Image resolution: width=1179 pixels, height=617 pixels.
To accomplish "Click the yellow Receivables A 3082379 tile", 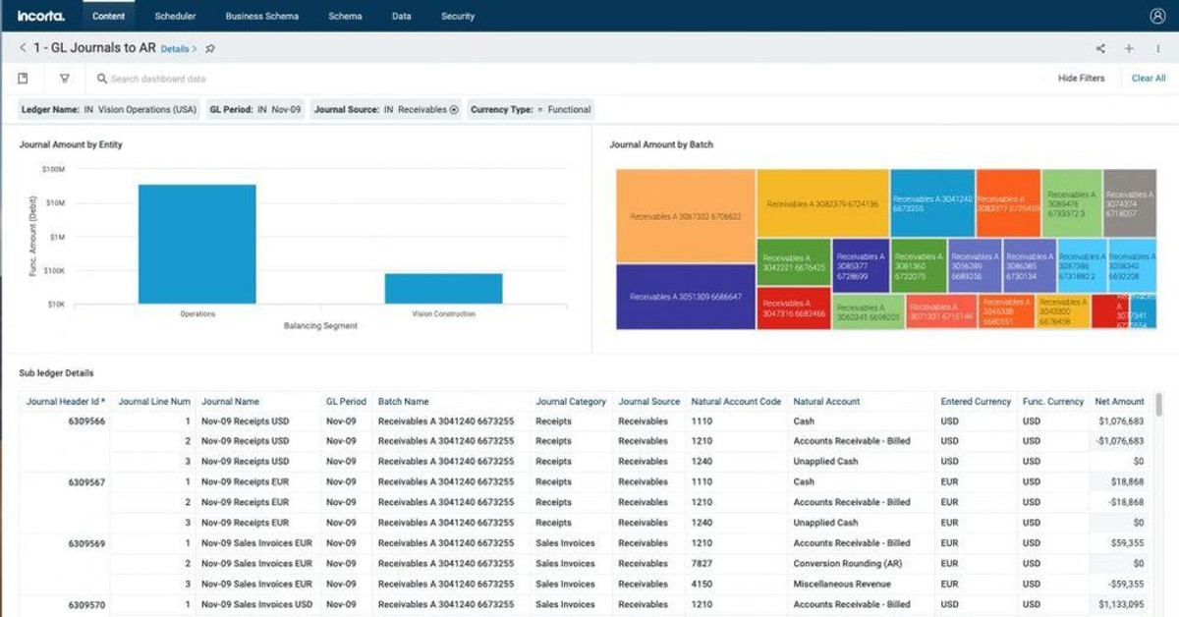I will coord(822,203).
